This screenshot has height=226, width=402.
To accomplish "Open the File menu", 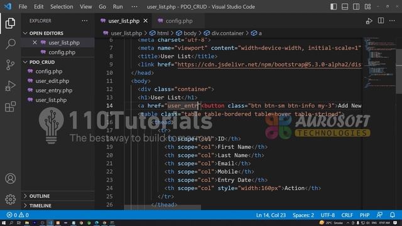I will pyautogui.click(x=23, y=7).
